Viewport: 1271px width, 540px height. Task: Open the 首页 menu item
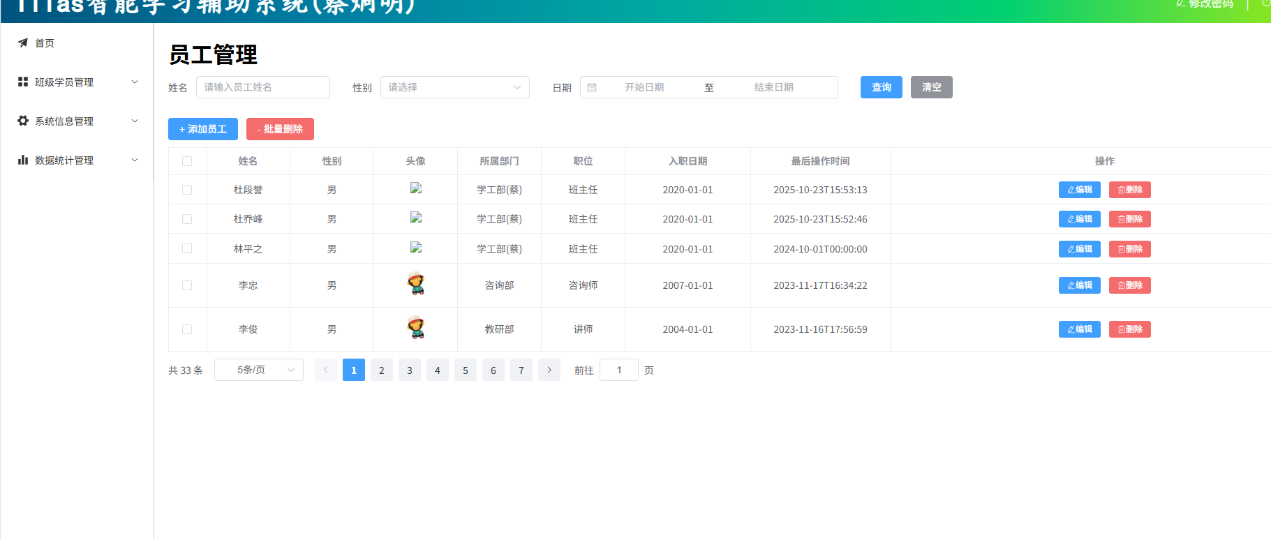45,43
